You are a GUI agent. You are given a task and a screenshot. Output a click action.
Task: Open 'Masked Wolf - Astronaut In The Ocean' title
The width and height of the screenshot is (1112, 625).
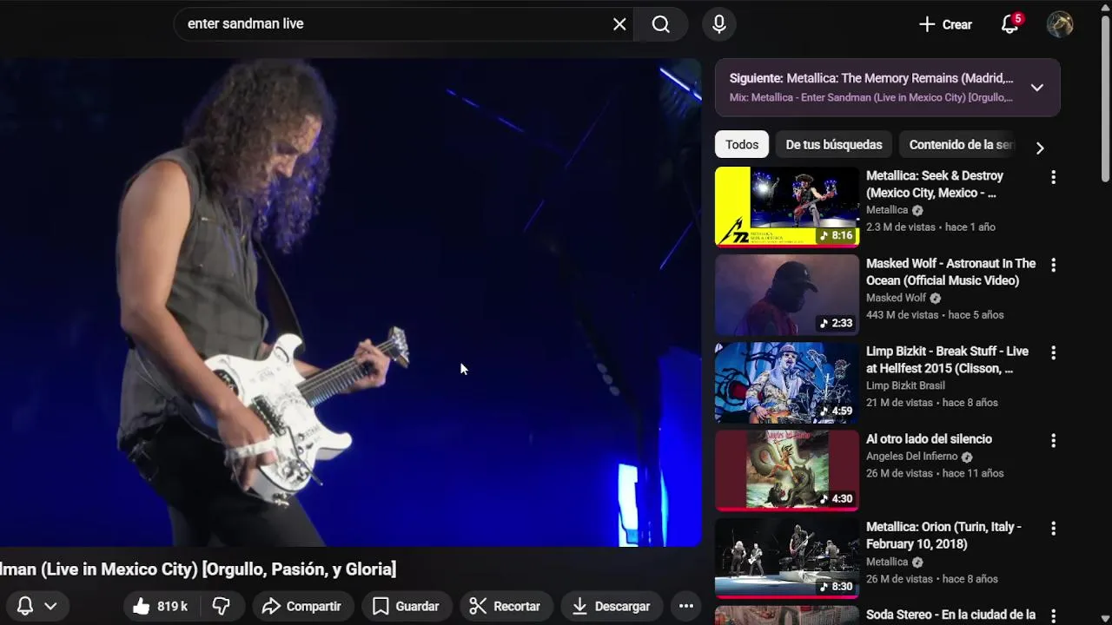pyautogui.click(x=950, y=272)
